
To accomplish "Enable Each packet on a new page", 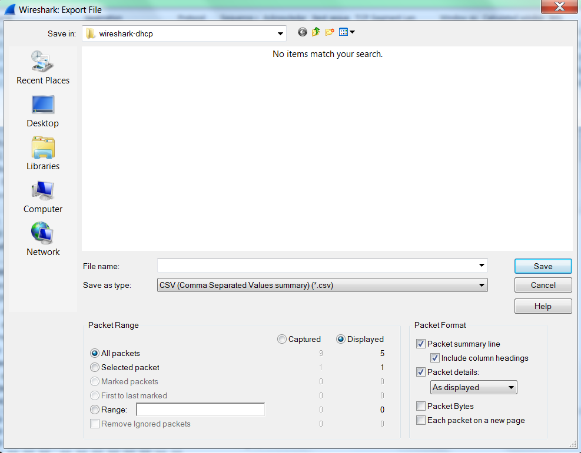I will tap(420, 420).
